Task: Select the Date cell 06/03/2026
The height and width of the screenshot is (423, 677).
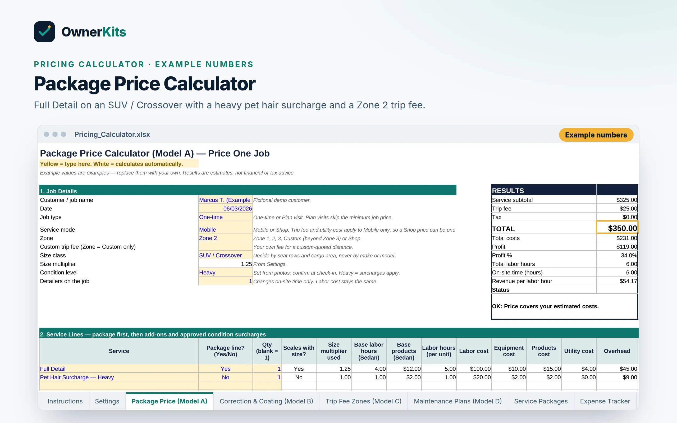Action: point(226,208)
